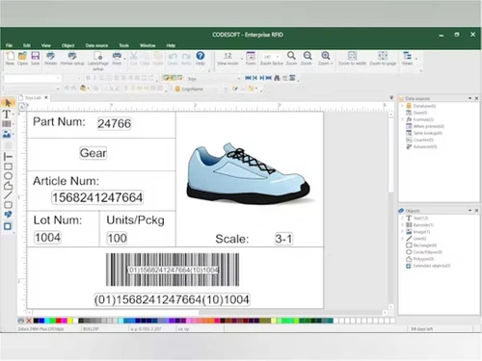Select the Polygon tool in left toolbox

pyautogui.click(x=8, y=186)
